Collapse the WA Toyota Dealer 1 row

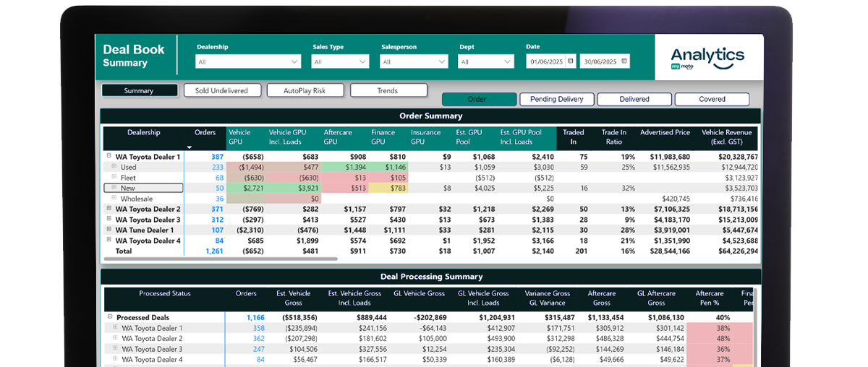(x=109, y=156)
